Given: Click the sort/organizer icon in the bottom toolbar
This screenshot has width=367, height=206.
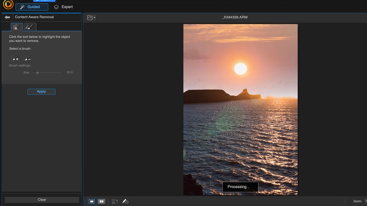Looking at the screenshot, I should tap(114, 201).
